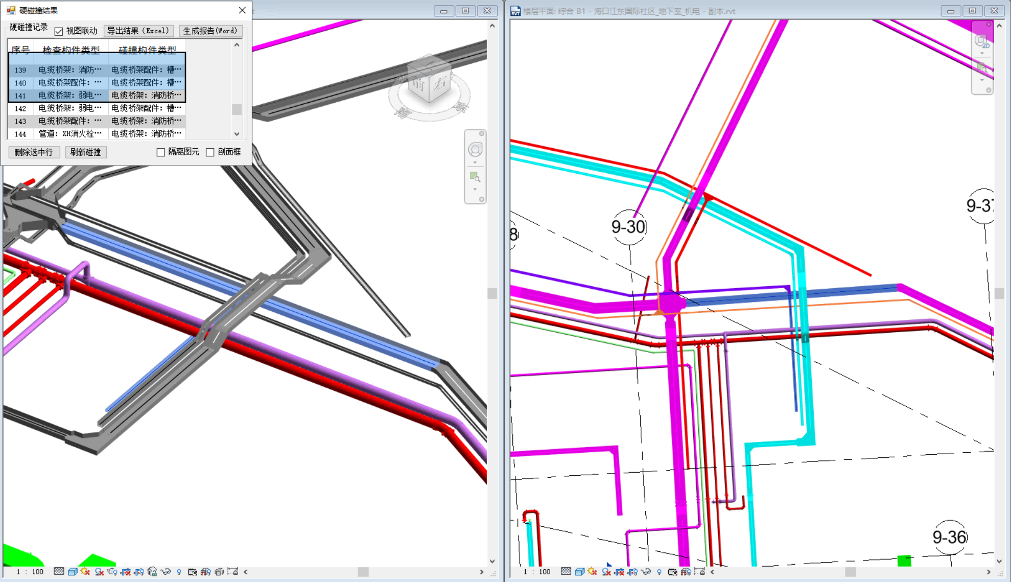Click collision list scrollbar down arrow
This screenshot has height=582, width=1011.
click(x=237, y=134)
